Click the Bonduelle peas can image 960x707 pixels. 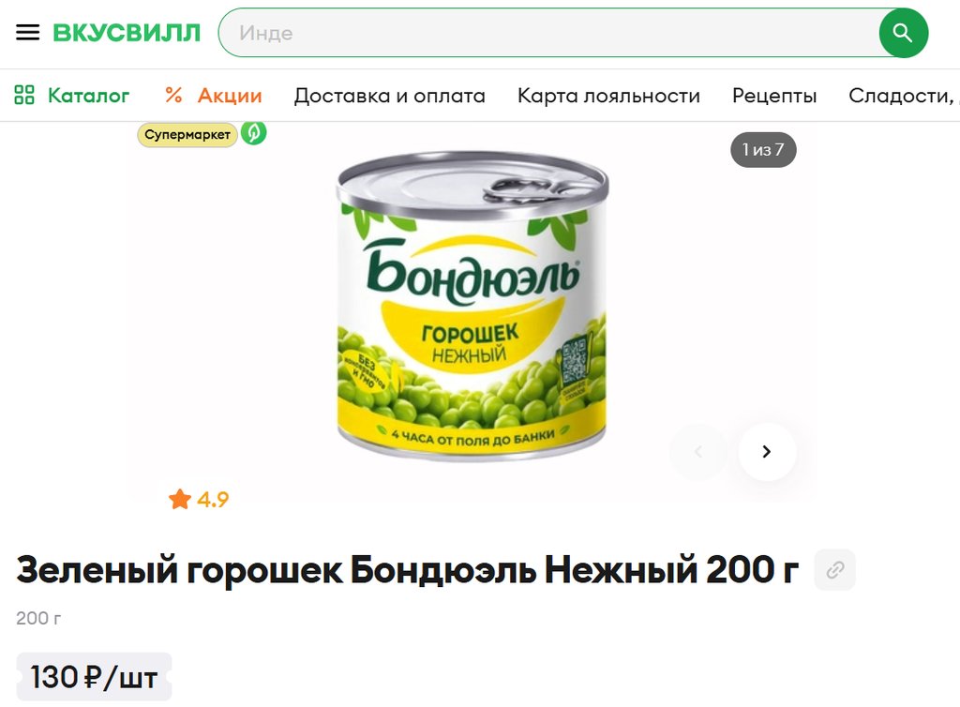472,305
